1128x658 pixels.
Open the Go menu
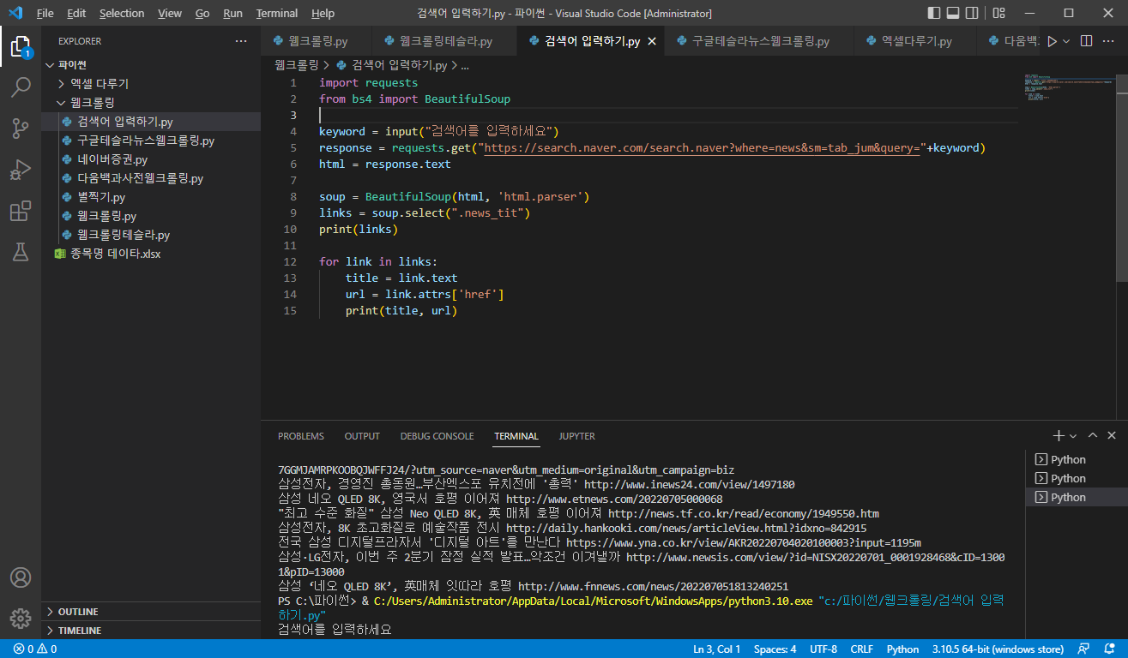tap(202, 13)
